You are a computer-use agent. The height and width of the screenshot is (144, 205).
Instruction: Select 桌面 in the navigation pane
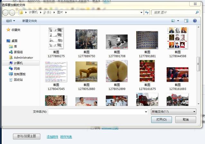[14, 41]
